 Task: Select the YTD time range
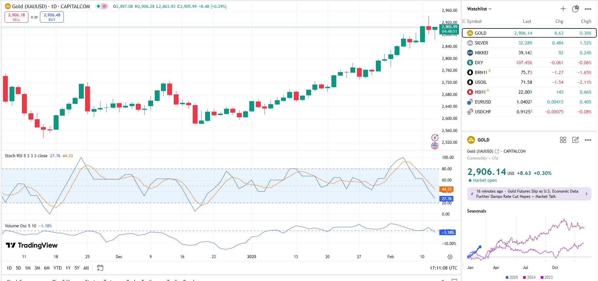coord(58,268)
